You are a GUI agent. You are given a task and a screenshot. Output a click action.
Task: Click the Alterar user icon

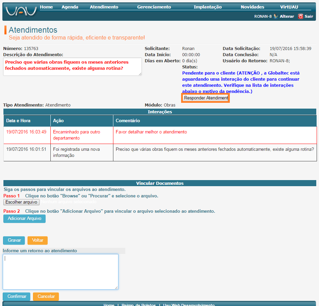coord(276,16)
